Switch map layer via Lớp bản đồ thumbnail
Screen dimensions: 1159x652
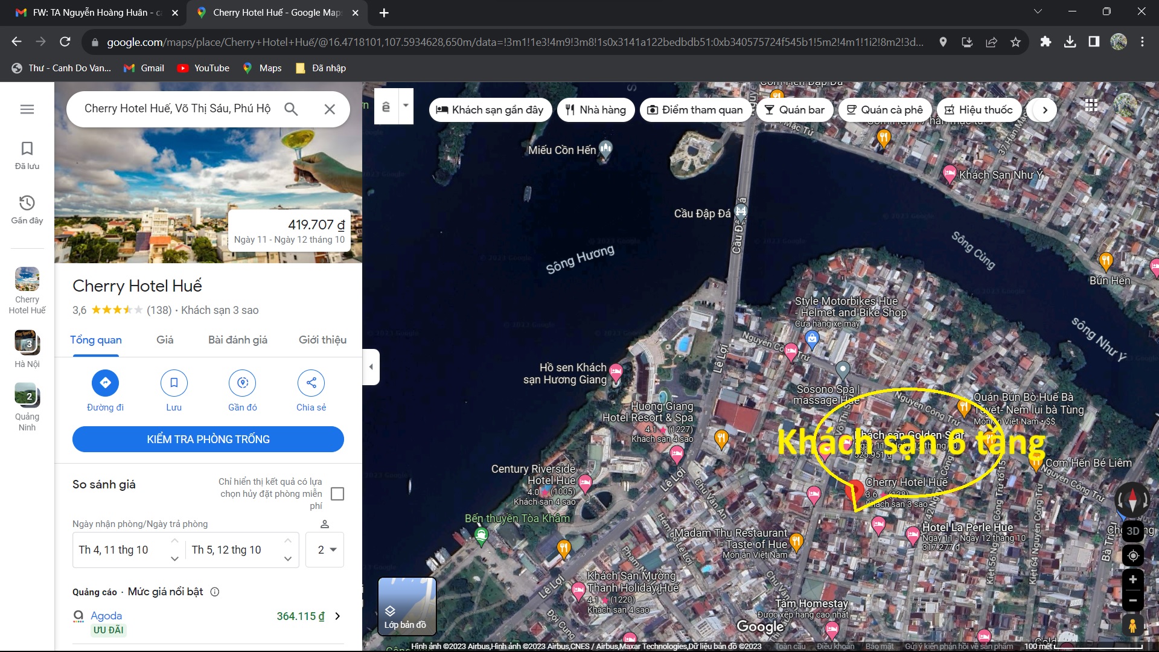(407, 606)
